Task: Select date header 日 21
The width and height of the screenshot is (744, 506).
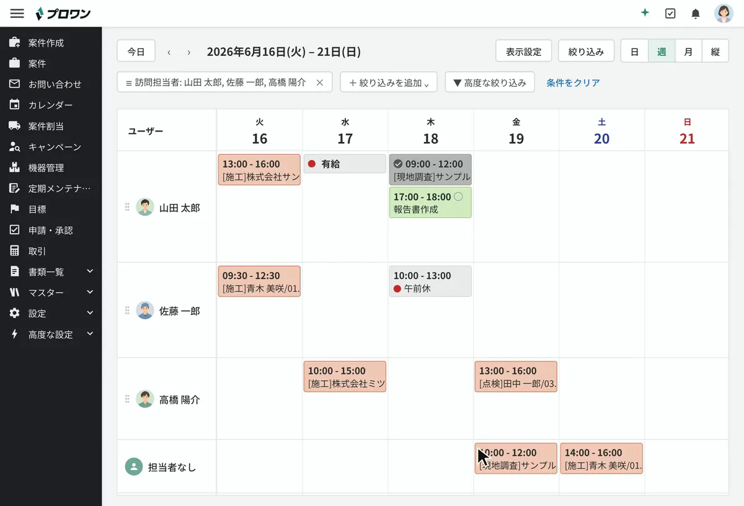Action: point(687,131)
